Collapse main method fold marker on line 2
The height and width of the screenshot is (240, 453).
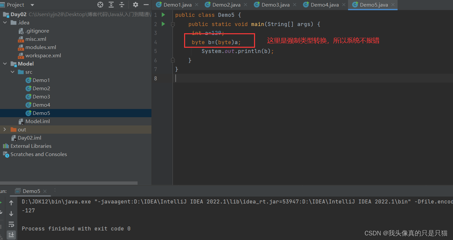173,24
